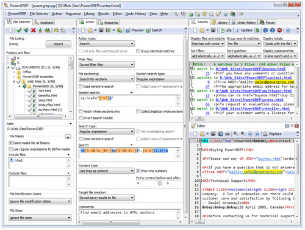Enable Invert search results checkbox

(x=81, y=118)
